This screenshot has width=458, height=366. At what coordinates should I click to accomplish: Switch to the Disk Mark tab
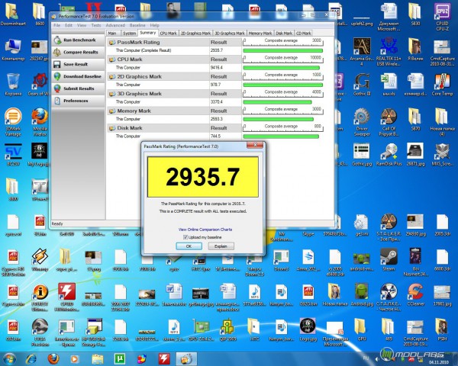coord(284,34)
